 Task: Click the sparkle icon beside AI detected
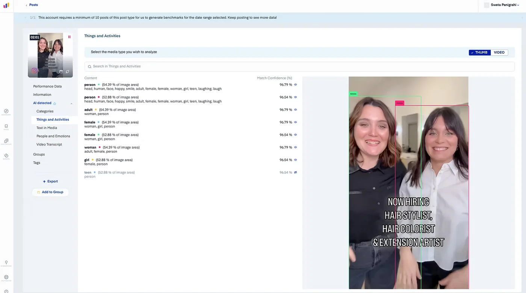coord(54,103)
